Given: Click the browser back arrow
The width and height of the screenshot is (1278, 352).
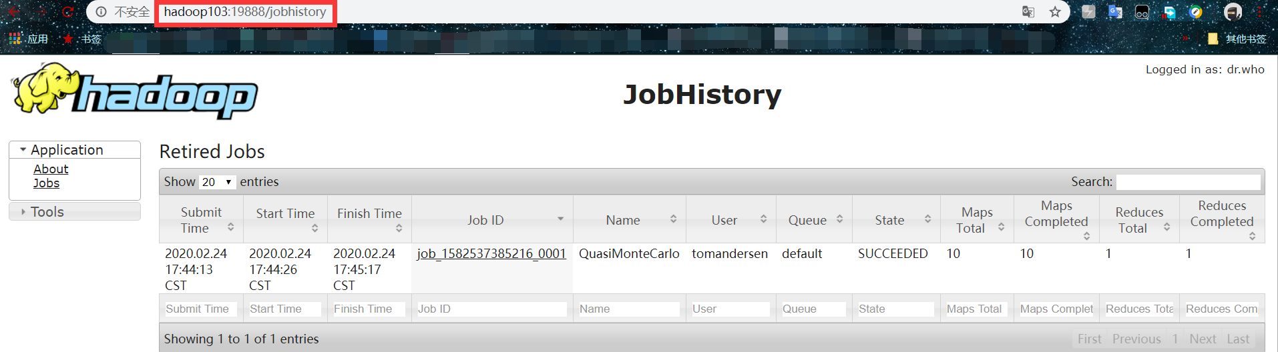Looking at the screenshot, I should pyautogui.click(x=14, y=12).
